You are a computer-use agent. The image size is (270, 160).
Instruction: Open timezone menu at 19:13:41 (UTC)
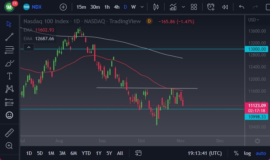[204, 153]
